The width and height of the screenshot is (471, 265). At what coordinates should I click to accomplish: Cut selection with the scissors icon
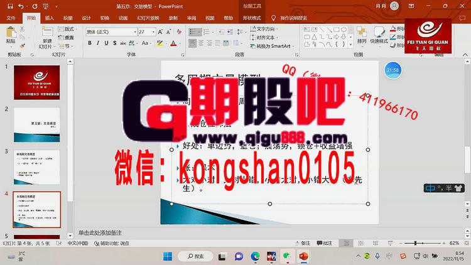22,29
